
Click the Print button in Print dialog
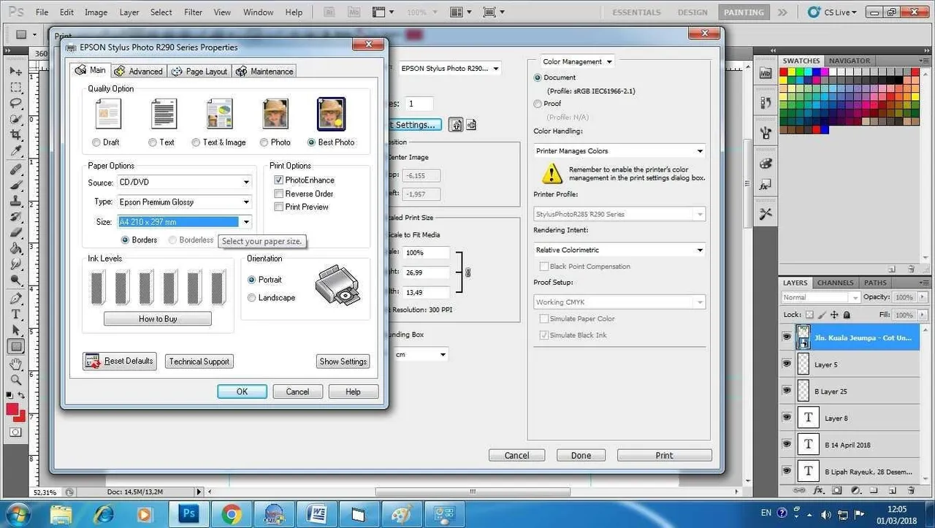pyautogui.click(x=664, y=455)
